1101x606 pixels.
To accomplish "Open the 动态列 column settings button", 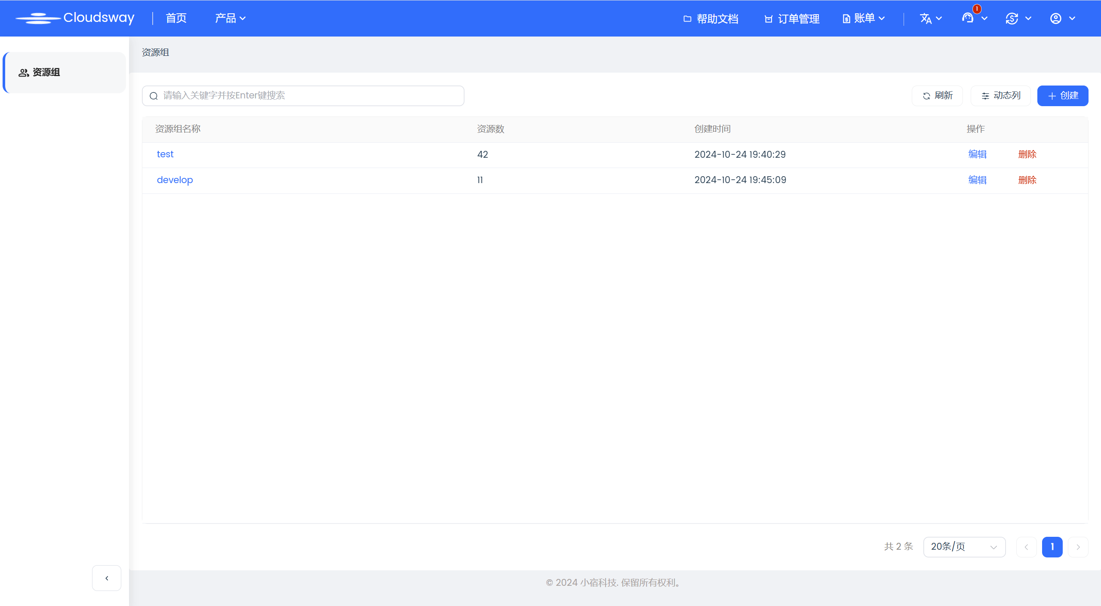I will click(1000, 96).
